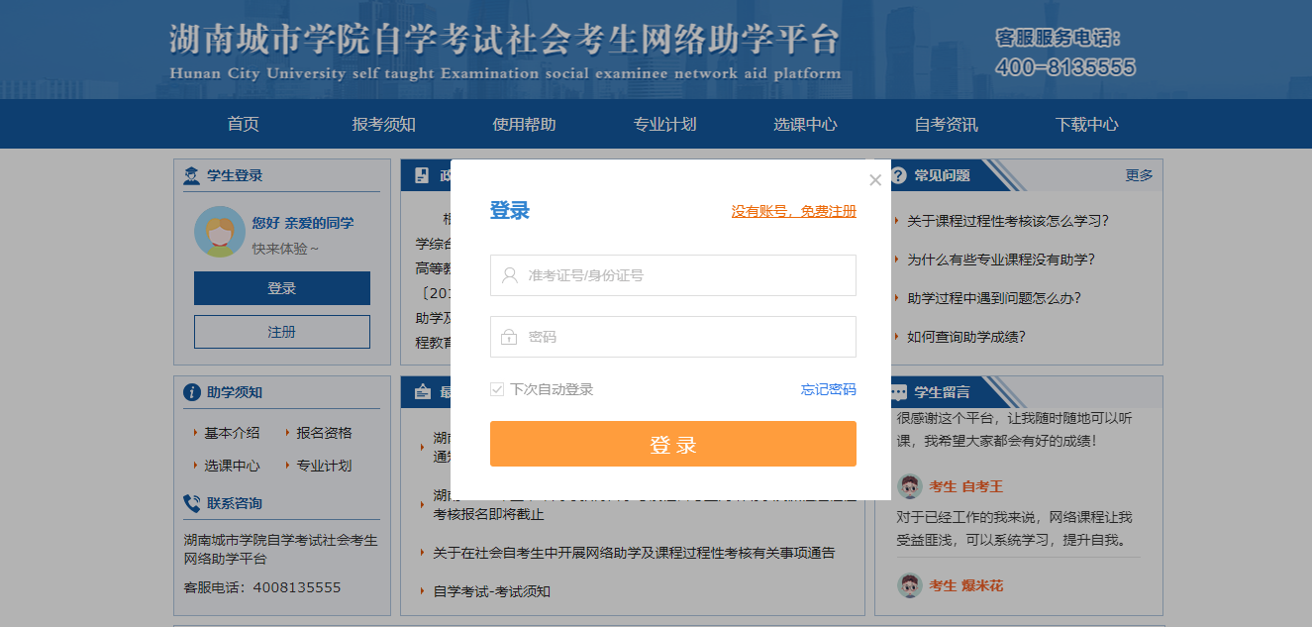The image size is (1312, 627).
Task: Click the info icon next to 助学须知
Action: click(192, 392)
